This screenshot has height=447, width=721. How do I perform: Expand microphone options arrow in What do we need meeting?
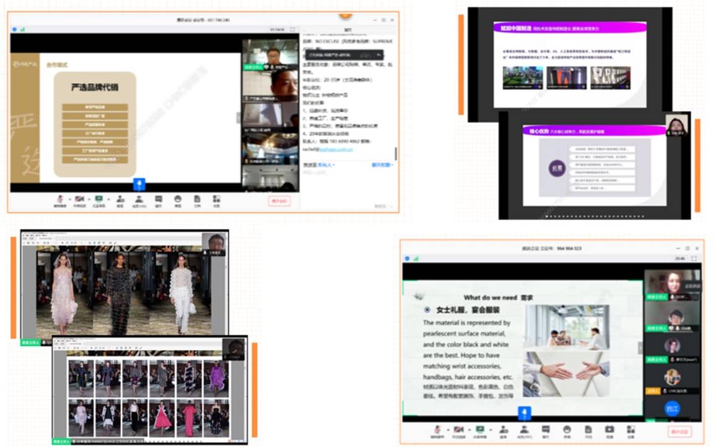(x=448, y=430)
